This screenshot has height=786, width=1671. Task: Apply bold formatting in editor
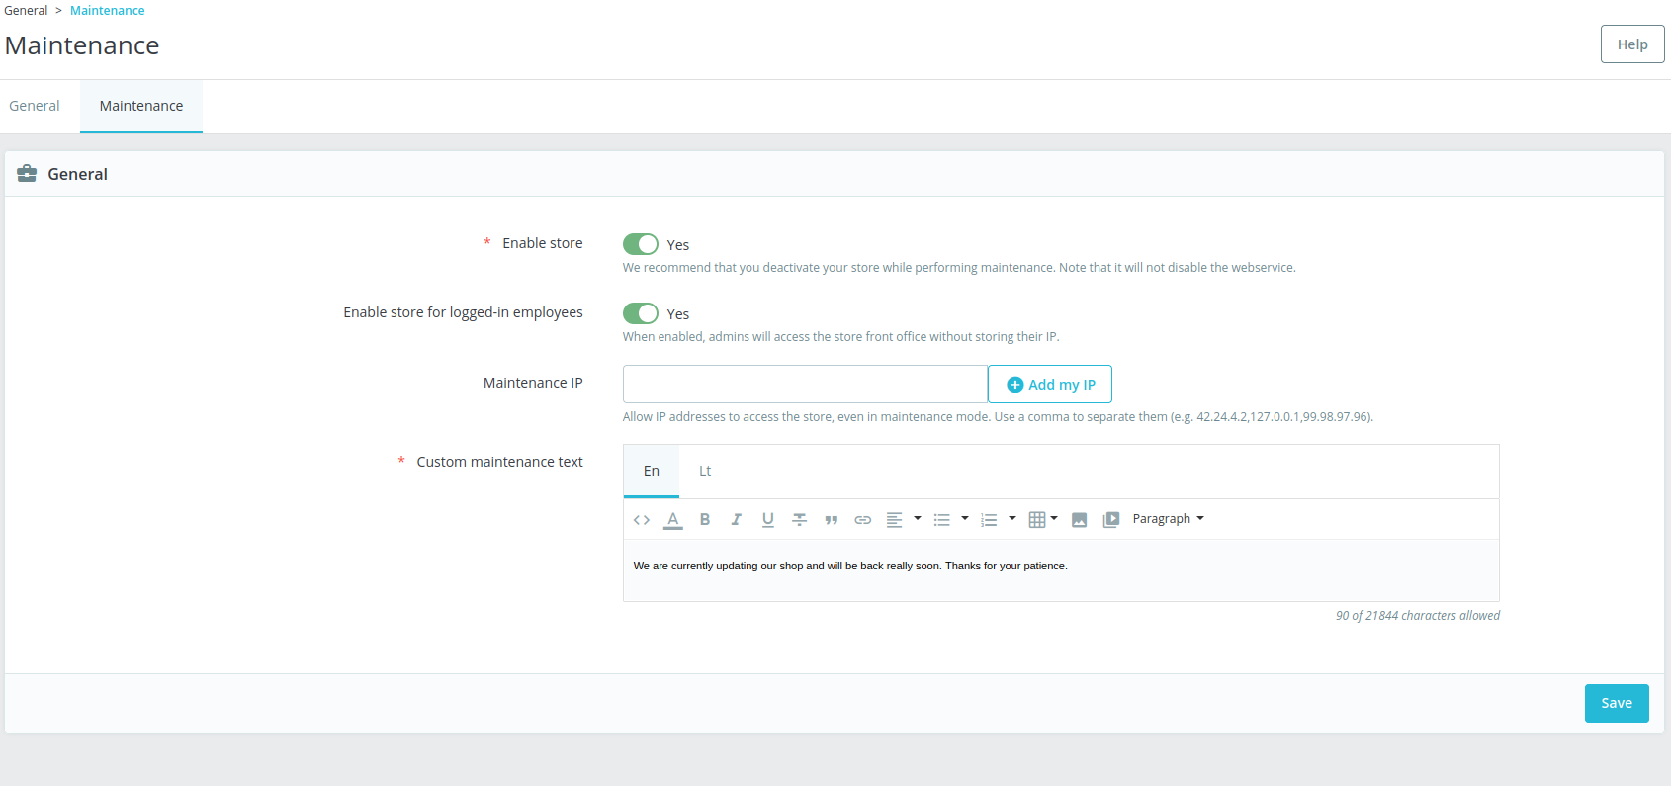[x=705, y=520]
